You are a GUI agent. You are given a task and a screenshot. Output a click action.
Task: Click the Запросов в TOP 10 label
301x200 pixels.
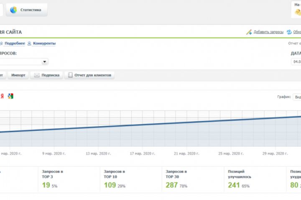pyautogui.click(x=115, y=174)
